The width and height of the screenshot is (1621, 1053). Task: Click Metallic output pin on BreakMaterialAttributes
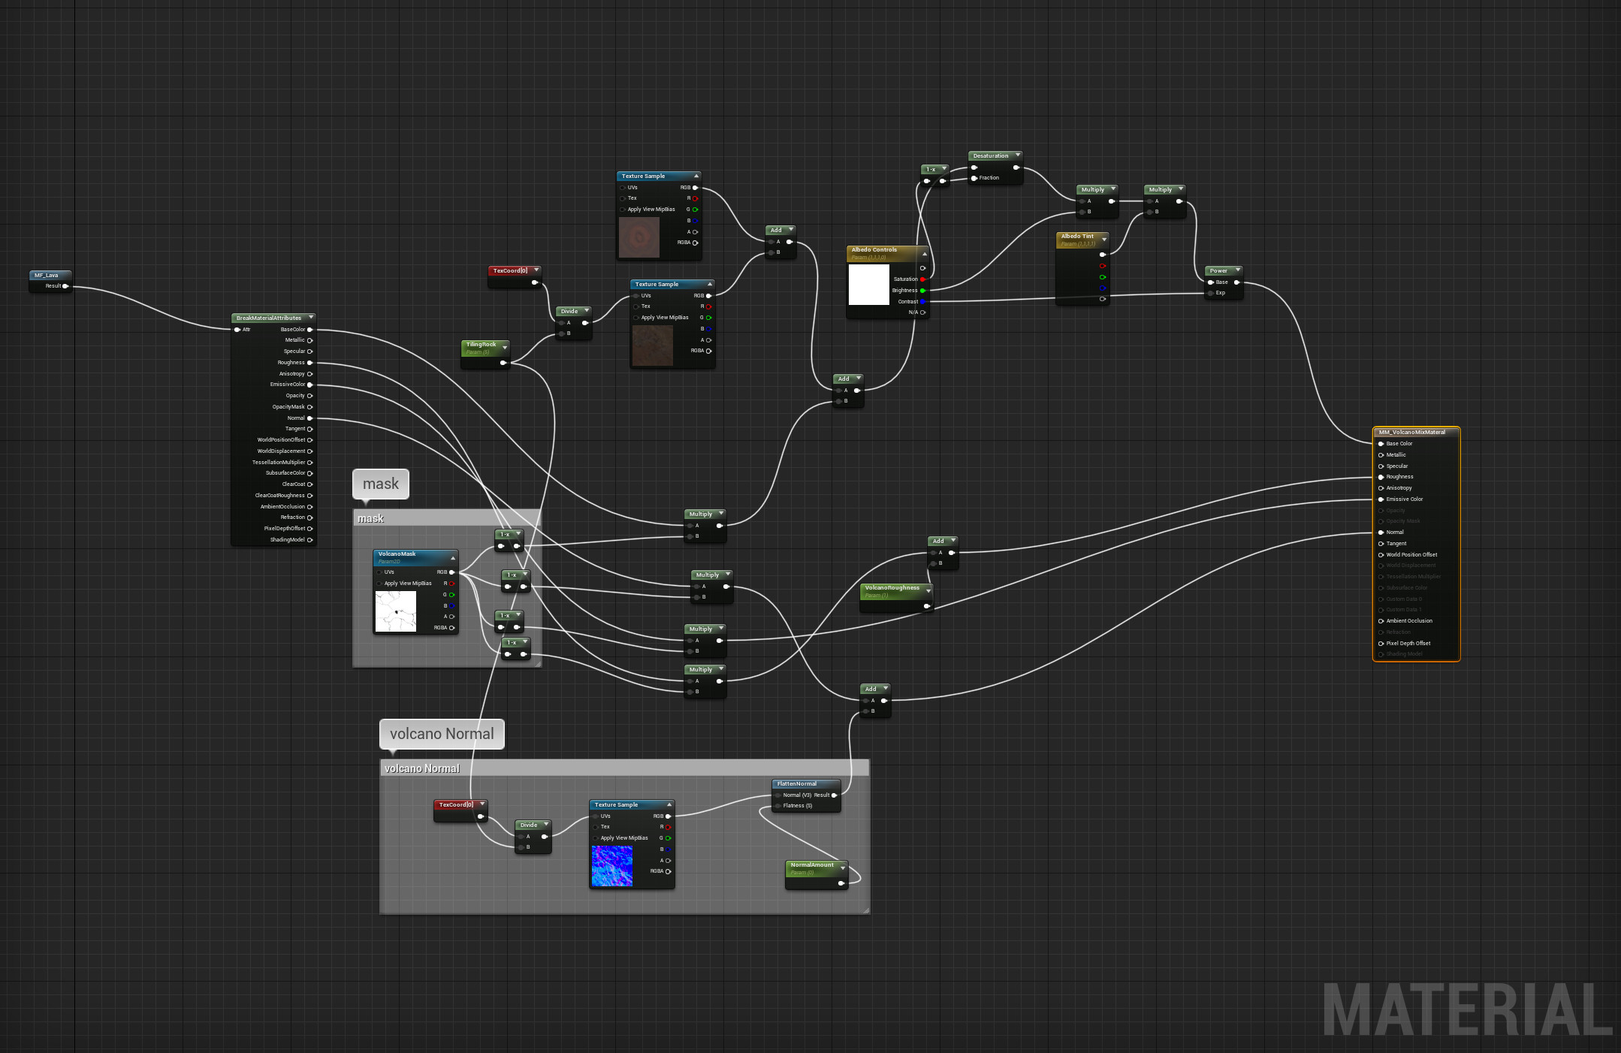coord(309,340)
